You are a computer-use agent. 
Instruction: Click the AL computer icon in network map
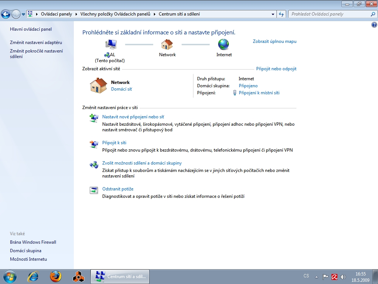tap(111, 44)
